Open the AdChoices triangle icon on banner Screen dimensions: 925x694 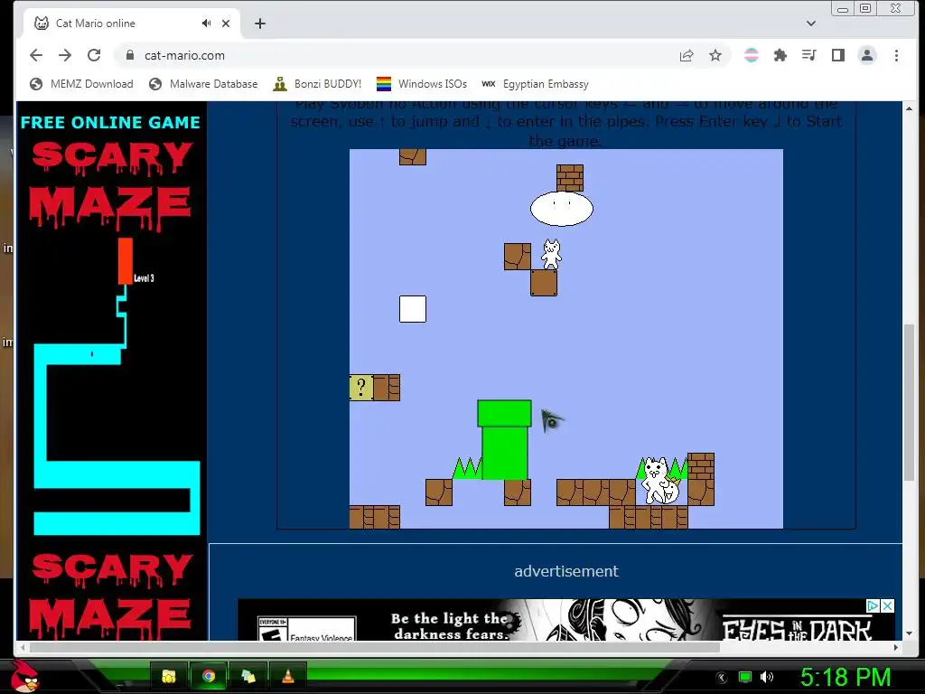point(873,605)
